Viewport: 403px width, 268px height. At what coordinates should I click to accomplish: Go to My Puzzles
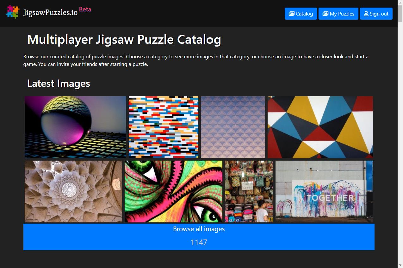pyautogui.click(x=338, y=14)
